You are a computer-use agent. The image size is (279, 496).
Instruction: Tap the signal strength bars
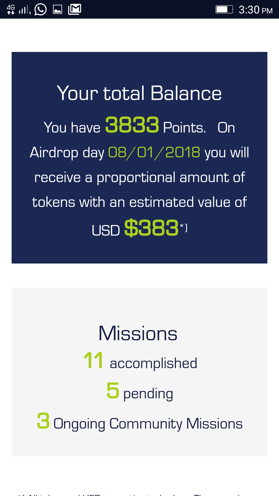point(25,10)
